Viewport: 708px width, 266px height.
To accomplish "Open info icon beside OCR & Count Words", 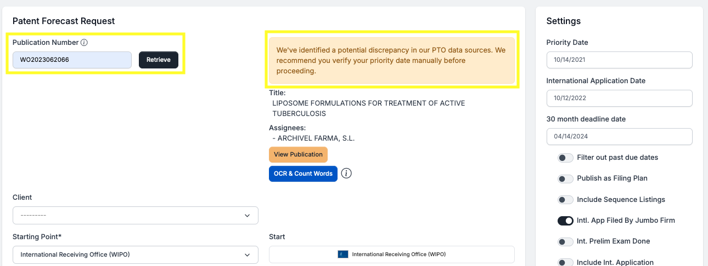I will coord(346,174).
